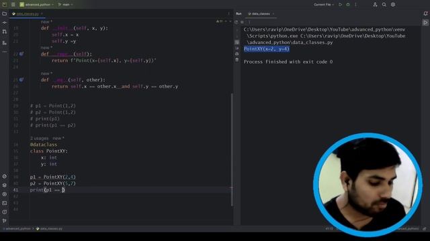Click the warnings inspection indicator in editor
Image resolution: width=430 pixels, height=241 pixels.
[x=220, y=21]
